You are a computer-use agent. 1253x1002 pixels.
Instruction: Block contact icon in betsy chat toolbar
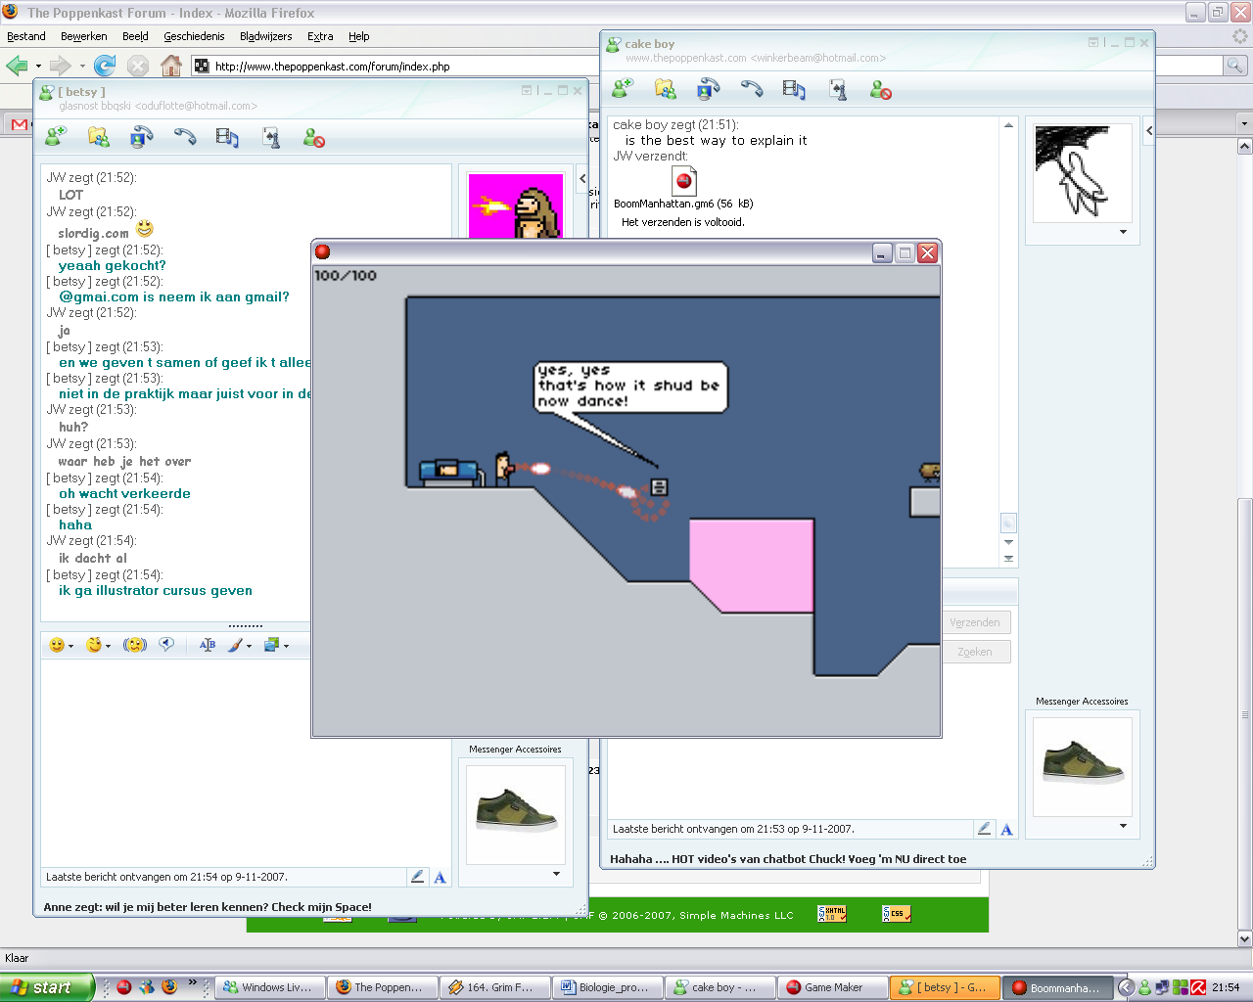click(314, 138)
